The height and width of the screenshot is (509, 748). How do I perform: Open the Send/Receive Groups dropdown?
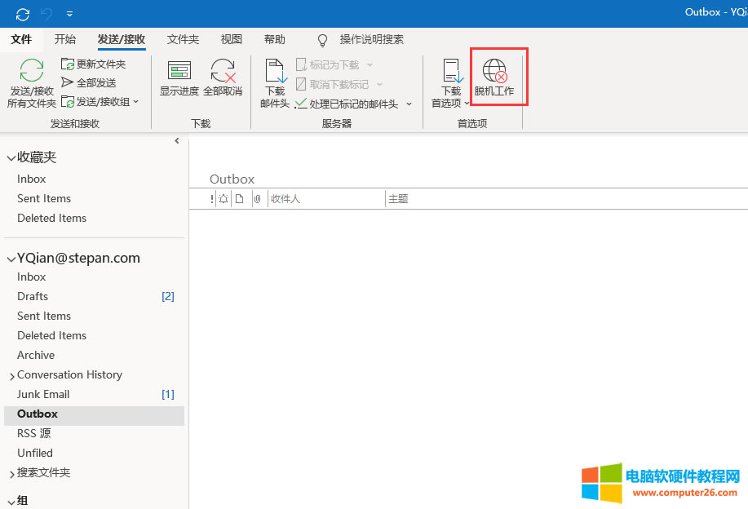pyautogui.click(x=100, y=101)
